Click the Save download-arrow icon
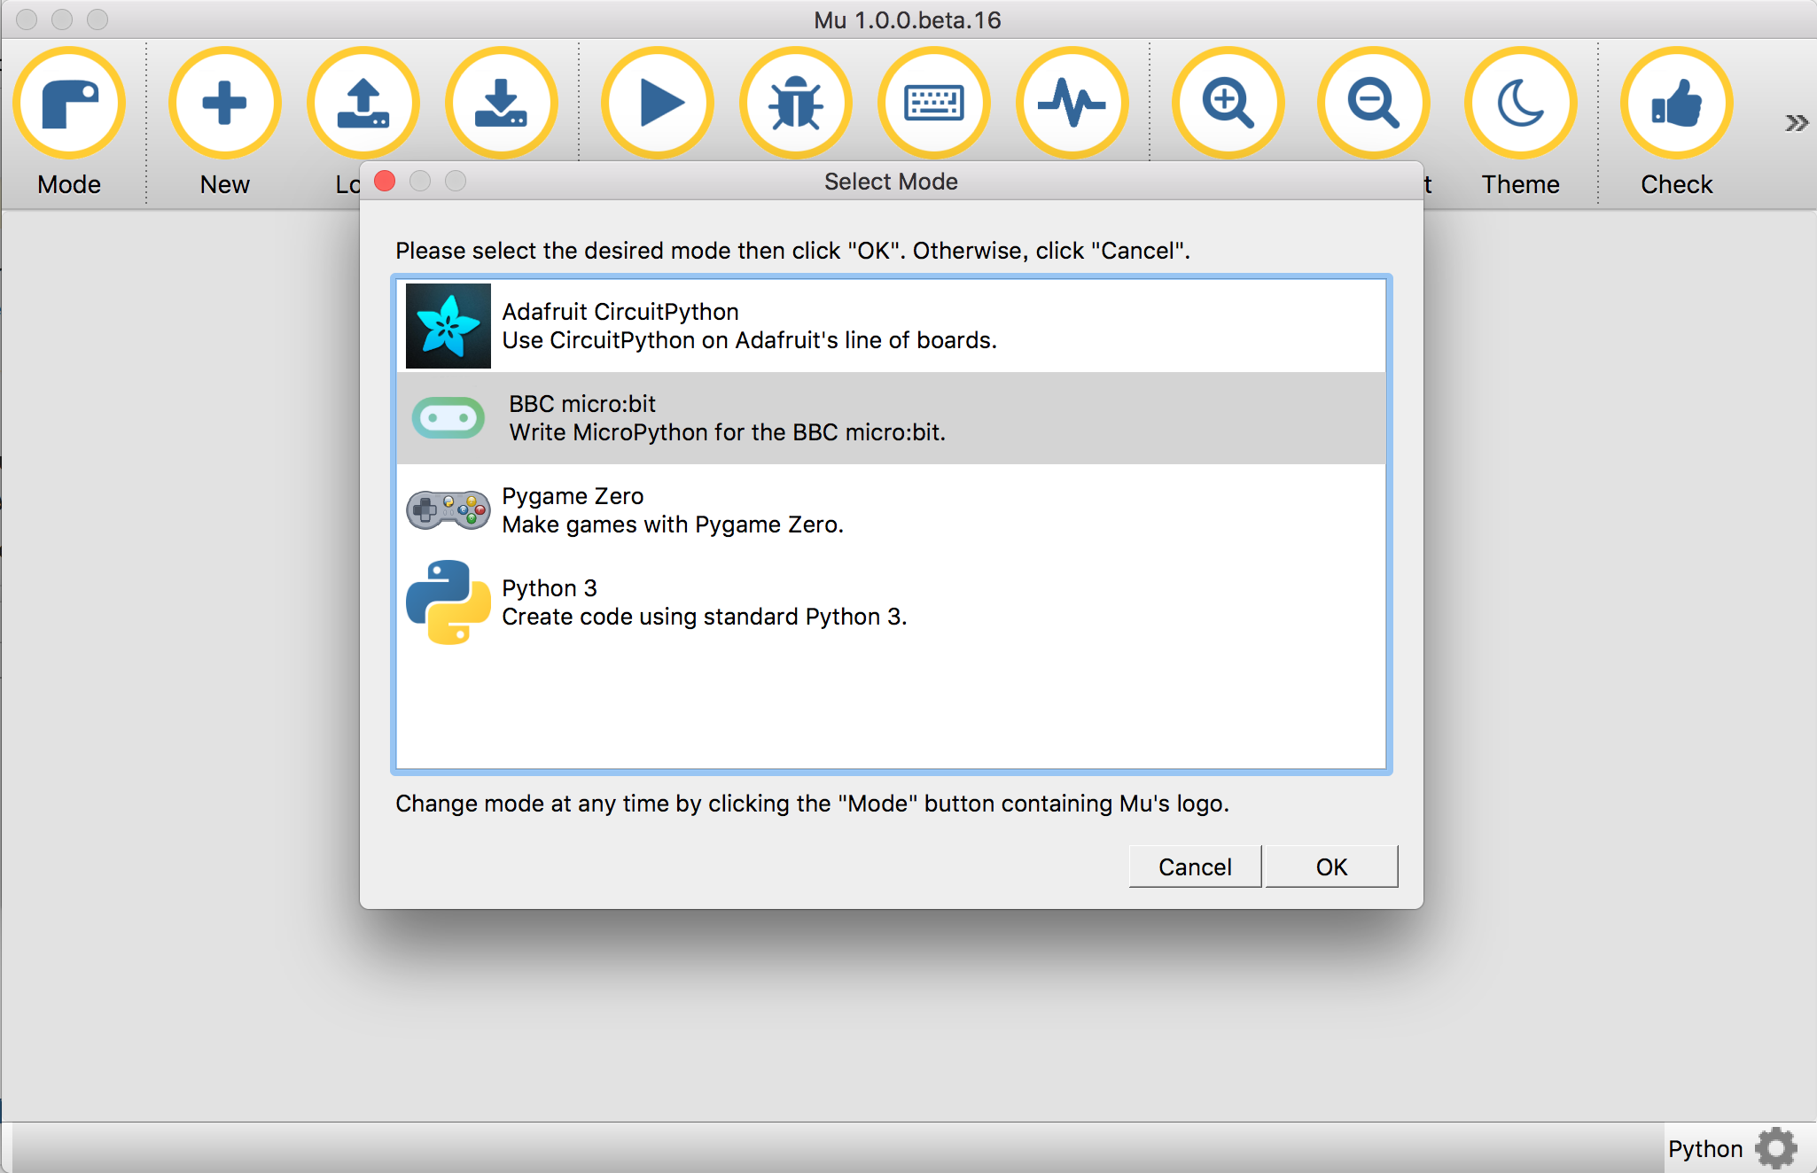This screenshot has width=1817, height=1173. tap(501, 104)
